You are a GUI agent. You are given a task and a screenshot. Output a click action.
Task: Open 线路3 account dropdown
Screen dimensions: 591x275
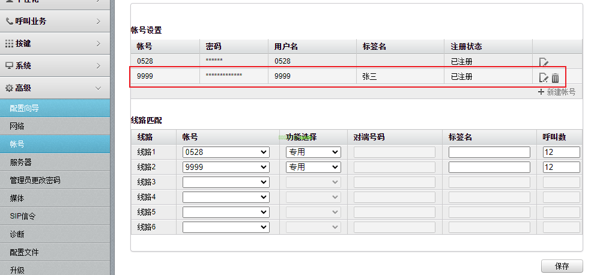[x=226, y=182]
